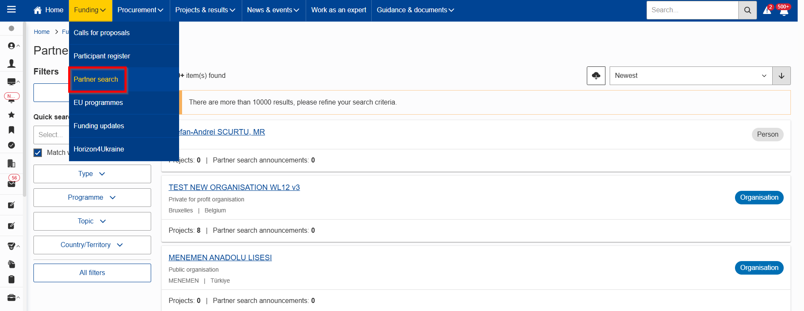Open notifications bell with 500+ badge

coord(784,11)
